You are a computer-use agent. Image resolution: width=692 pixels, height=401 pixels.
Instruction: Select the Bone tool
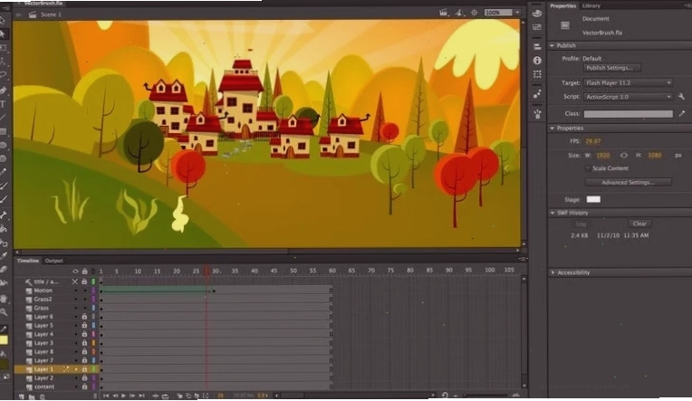[x=3, y=215]
